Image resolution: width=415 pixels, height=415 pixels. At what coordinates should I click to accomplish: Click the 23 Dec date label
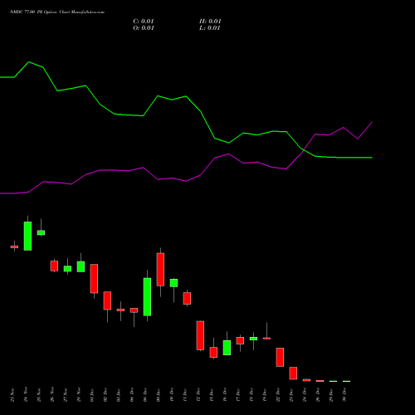[291, 395]
